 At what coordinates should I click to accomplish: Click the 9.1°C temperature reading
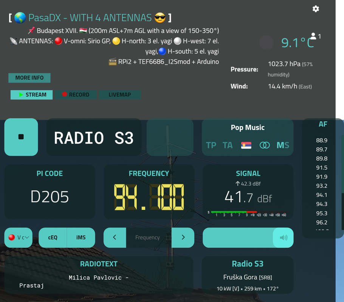[297, 43]
